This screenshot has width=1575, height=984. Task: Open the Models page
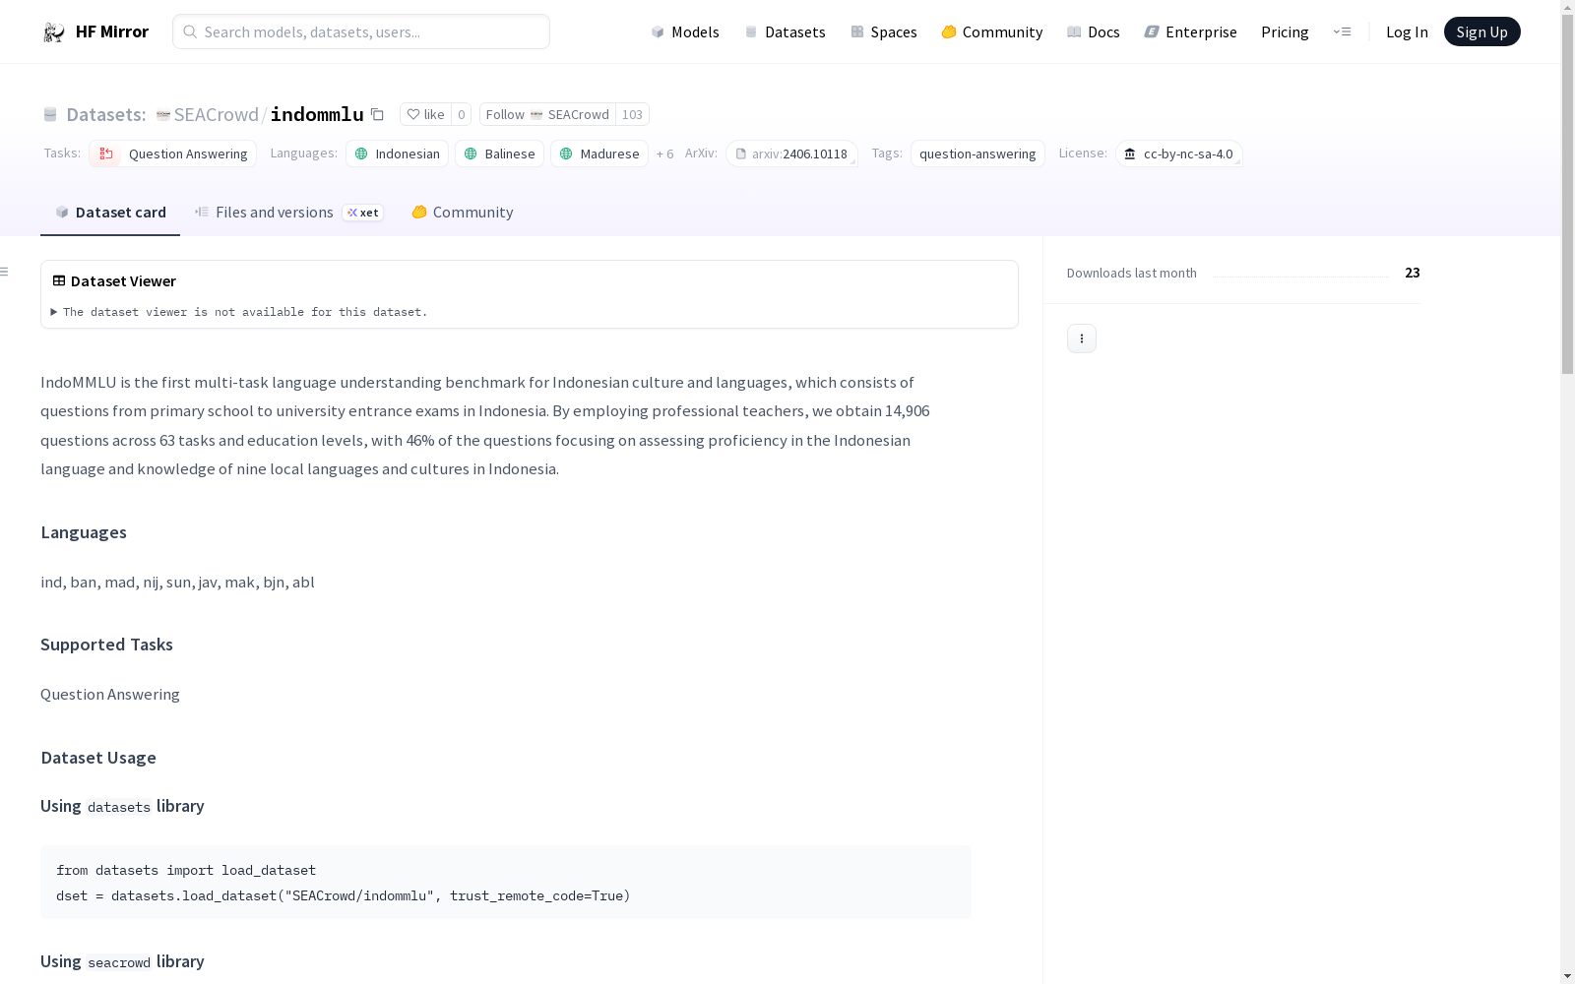click(685, 31)
